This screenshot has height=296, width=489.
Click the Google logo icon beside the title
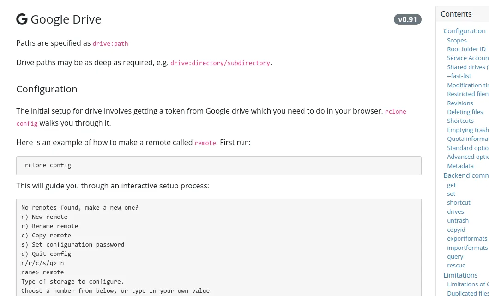coord(22,19)
